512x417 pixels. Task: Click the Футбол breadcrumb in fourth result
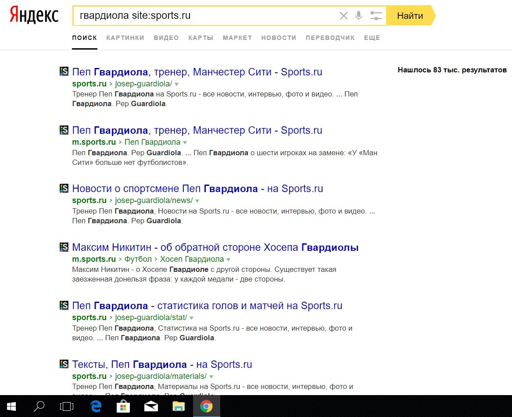click(138, 259)
